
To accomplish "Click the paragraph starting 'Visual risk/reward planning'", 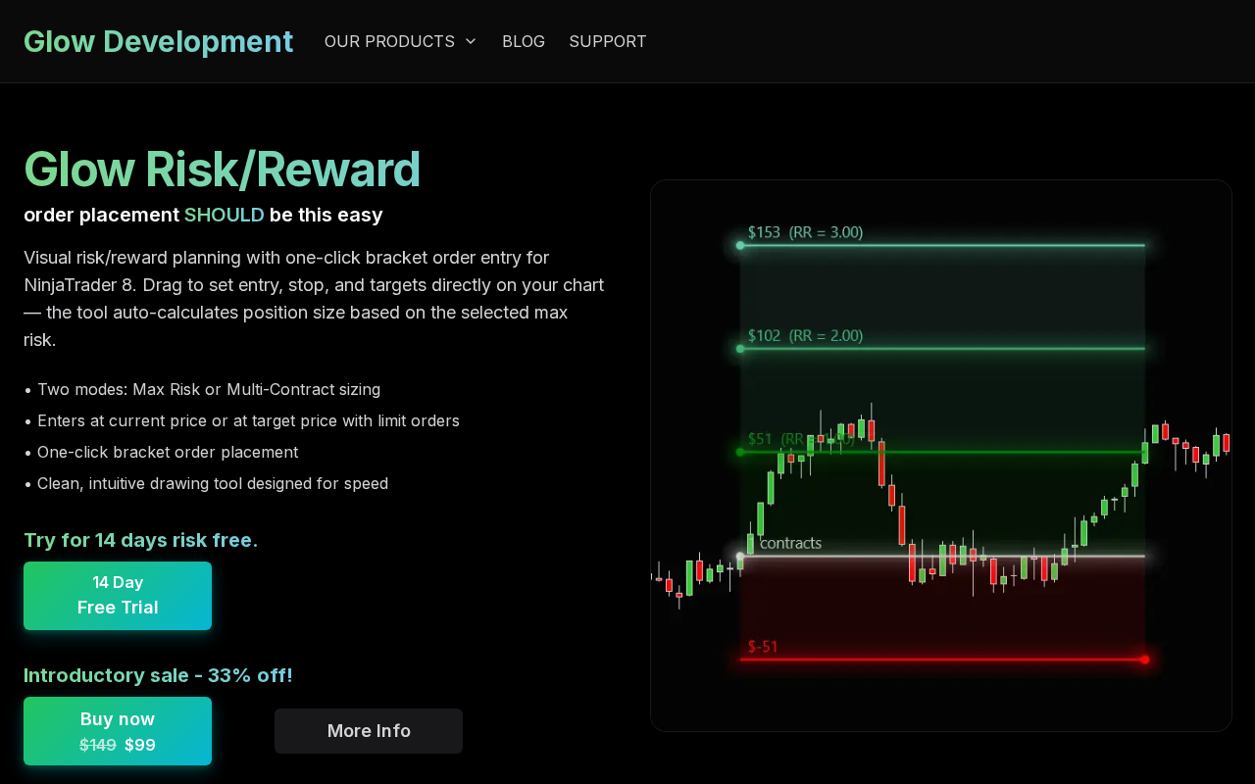I will pos(314,299).
